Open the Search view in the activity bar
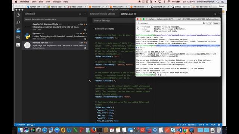The height and width of the screenshot is (134, 239). point(18,22)
